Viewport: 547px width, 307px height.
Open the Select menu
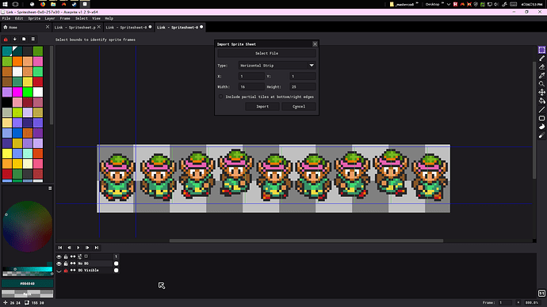82,18
